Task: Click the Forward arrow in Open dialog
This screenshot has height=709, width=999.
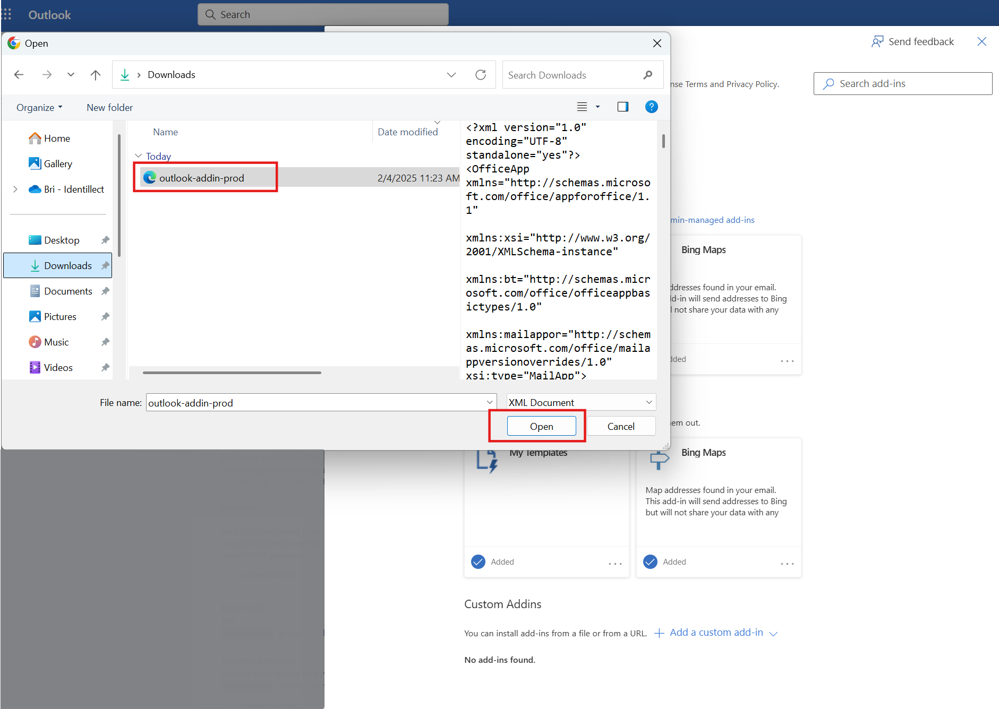Action: 47,75
